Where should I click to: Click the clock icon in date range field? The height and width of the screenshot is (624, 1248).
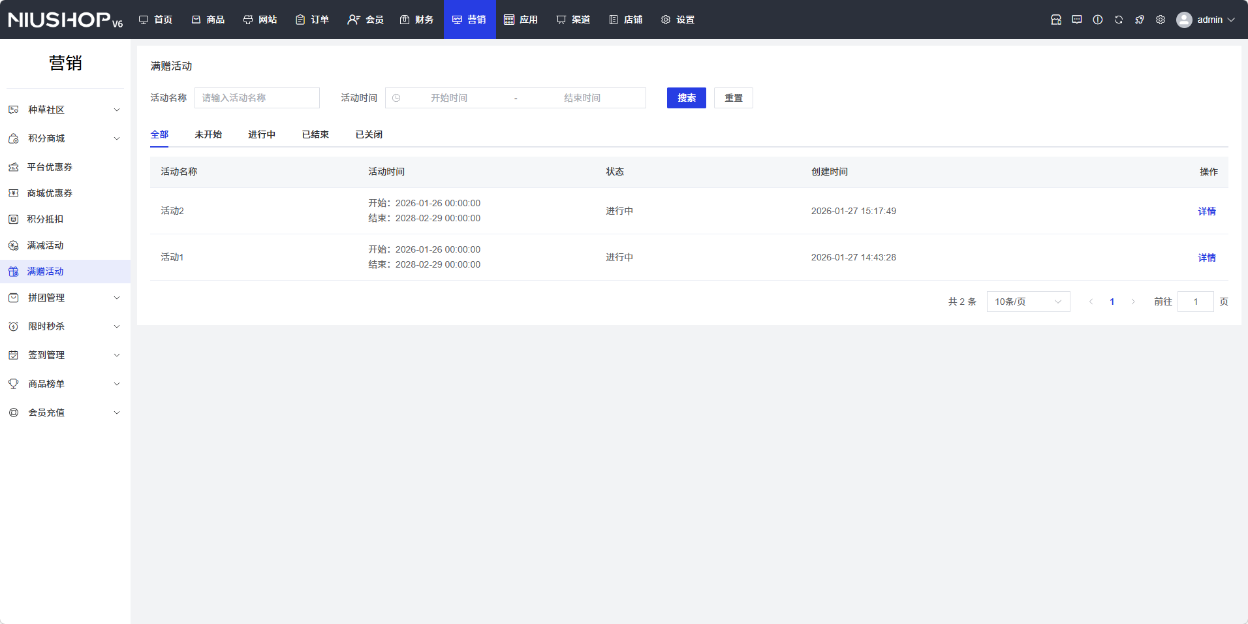pyautogui.click(x=396, y=98)
